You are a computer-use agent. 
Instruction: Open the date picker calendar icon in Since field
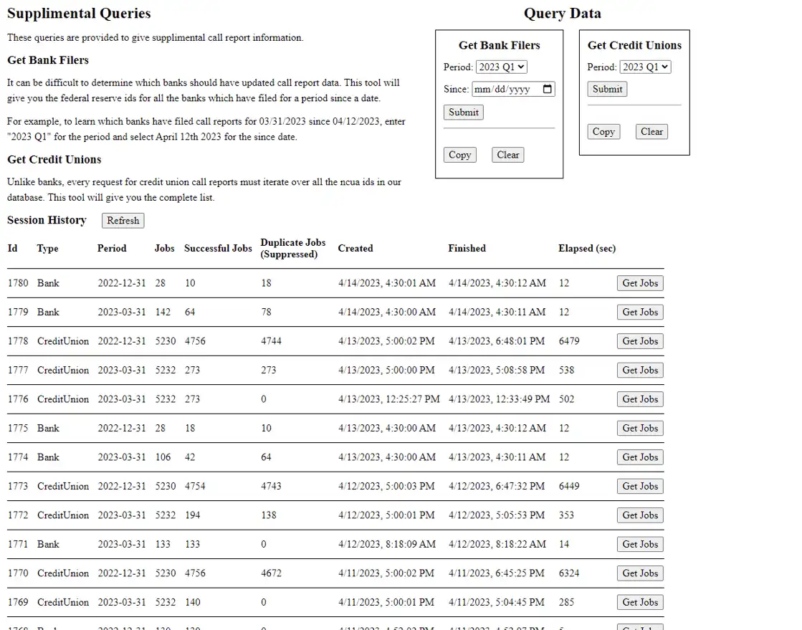pos(547,89)
